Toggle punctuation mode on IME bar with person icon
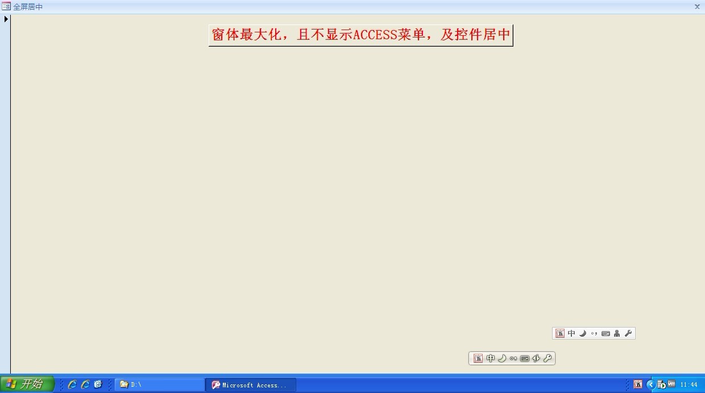 (x=594, y=333)
